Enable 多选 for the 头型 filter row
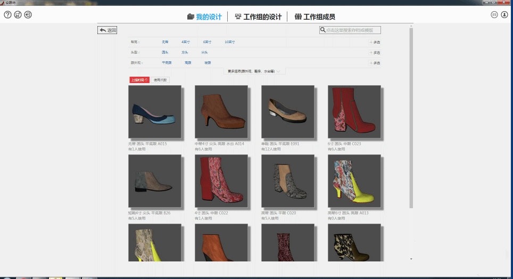This screenshot has width=513, height=279. point(375,52)
